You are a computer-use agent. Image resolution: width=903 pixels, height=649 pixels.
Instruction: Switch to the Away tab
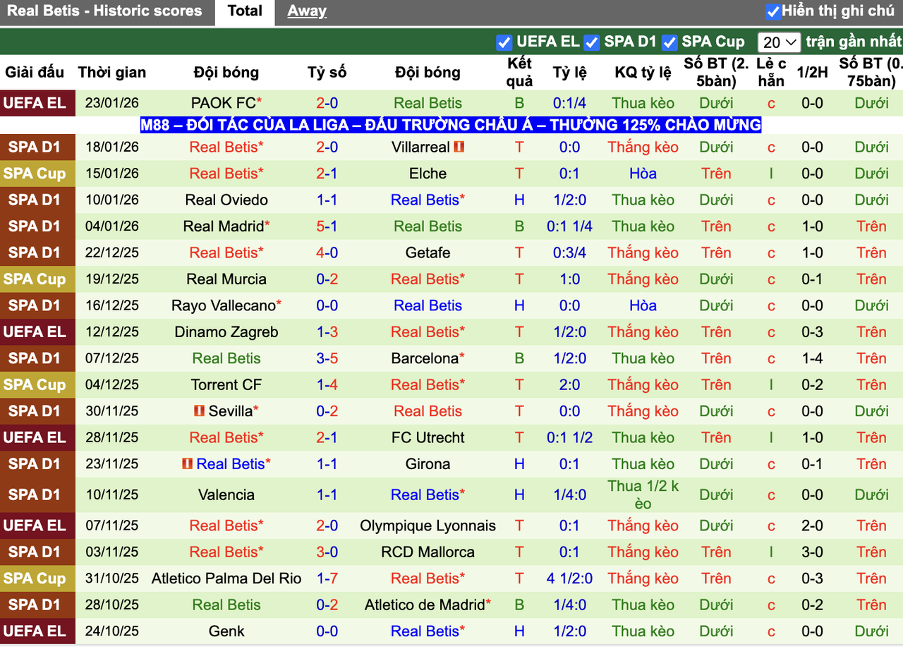point(307,11)
